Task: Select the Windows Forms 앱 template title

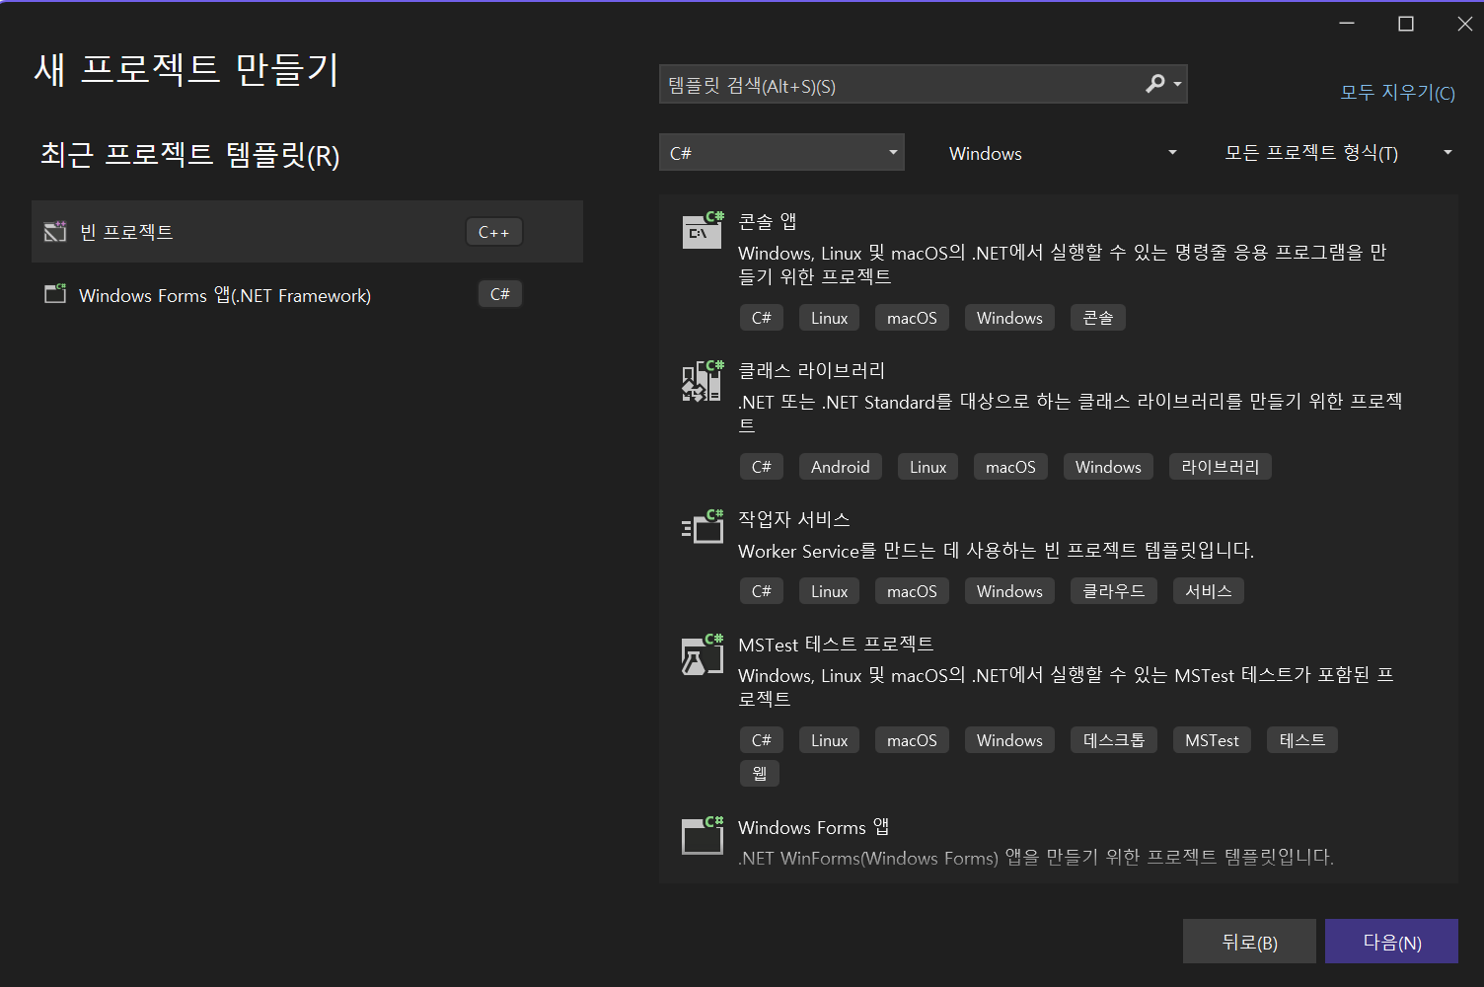Action: tap(814, 827)
